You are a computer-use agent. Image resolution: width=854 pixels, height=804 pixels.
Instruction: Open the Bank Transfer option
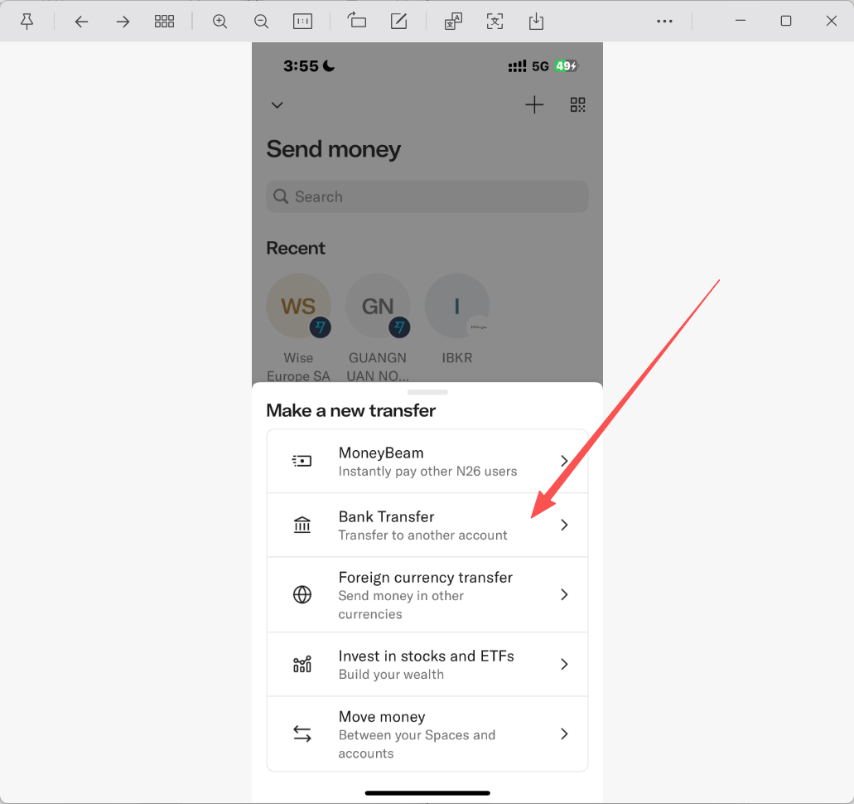click(x=427, y=525)
